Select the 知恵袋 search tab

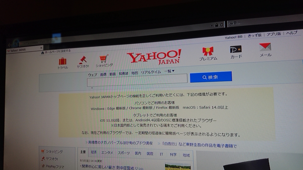123,74
